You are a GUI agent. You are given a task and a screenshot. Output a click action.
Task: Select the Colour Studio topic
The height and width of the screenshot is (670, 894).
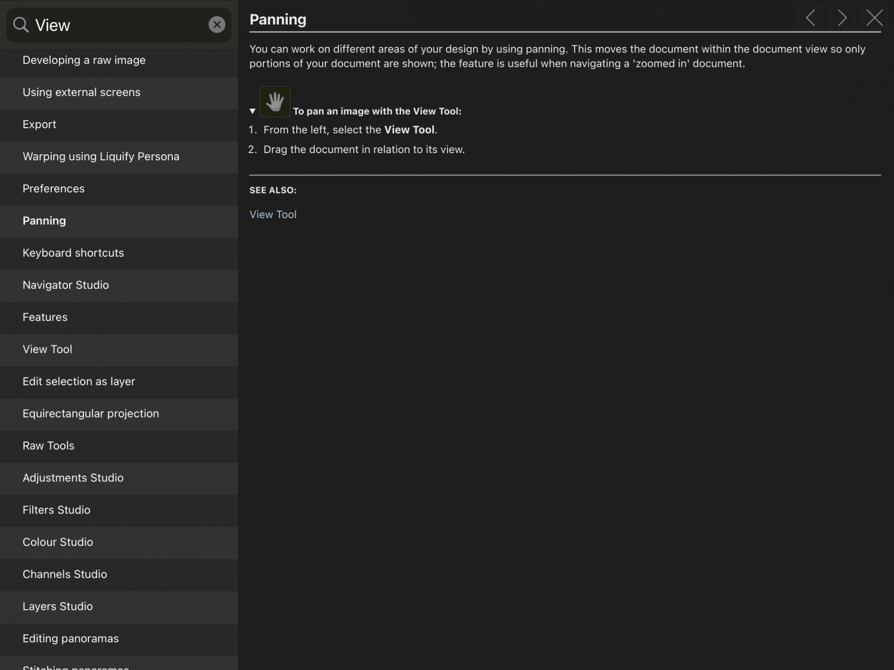tap(58, 543)
